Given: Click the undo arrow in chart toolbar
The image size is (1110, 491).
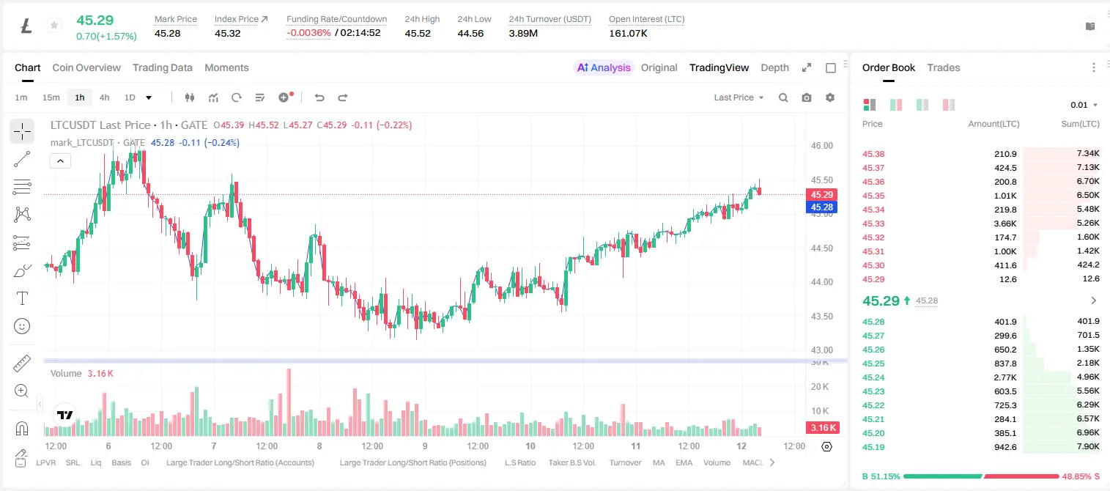Looking at the screenshot, I should pos(319,97).
